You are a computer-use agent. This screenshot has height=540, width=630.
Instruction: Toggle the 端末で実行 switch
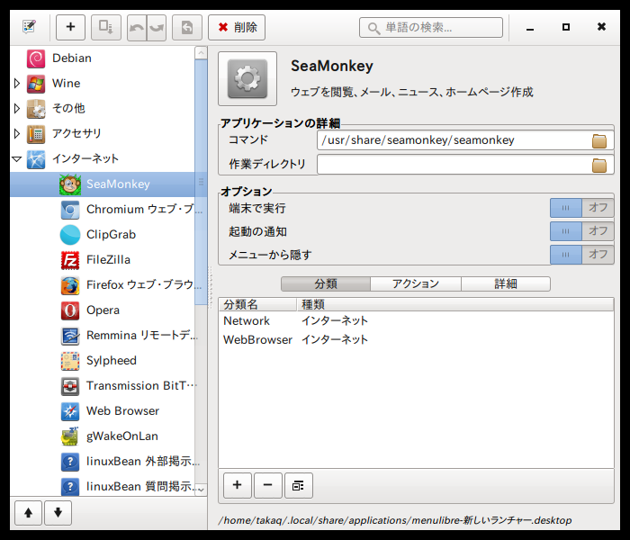581,208
